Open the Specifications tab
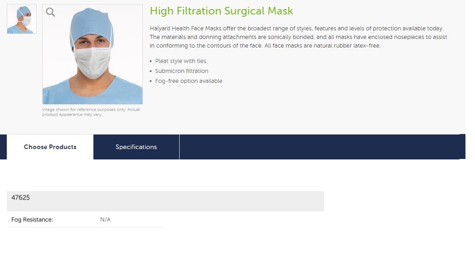Screen dimensions: 475x255 click(136, 147)
